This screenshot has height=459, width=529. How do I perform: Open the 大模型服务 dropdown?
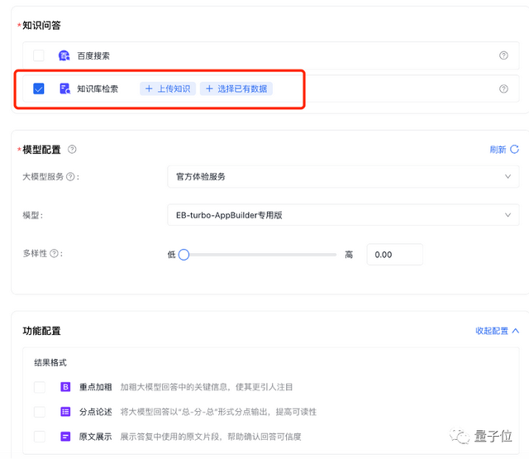coord(342,177)
